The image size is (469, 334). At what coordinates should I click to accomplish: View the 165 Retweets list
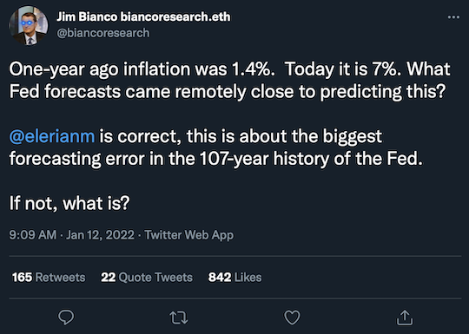pos(49,278)
